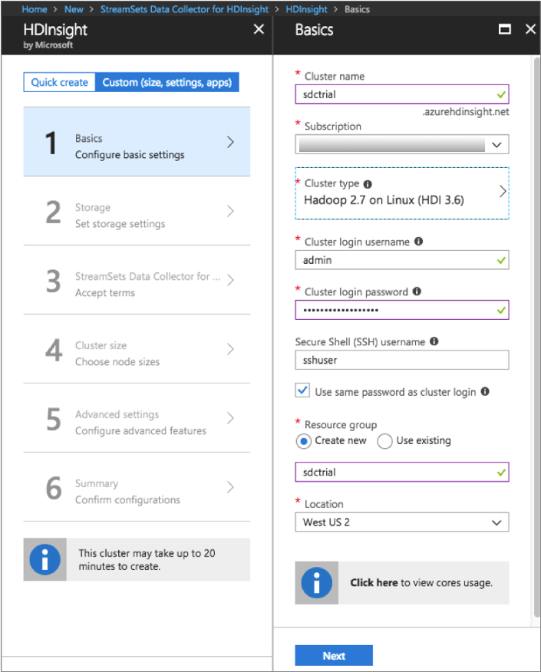Open step 6 Summary
The width and height of the screenshot is (541, 672).
[x=137, y=487]
